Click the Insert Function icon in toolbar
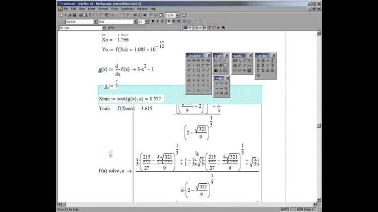Screen dimensions: 378x212 (x=135, y=15)
